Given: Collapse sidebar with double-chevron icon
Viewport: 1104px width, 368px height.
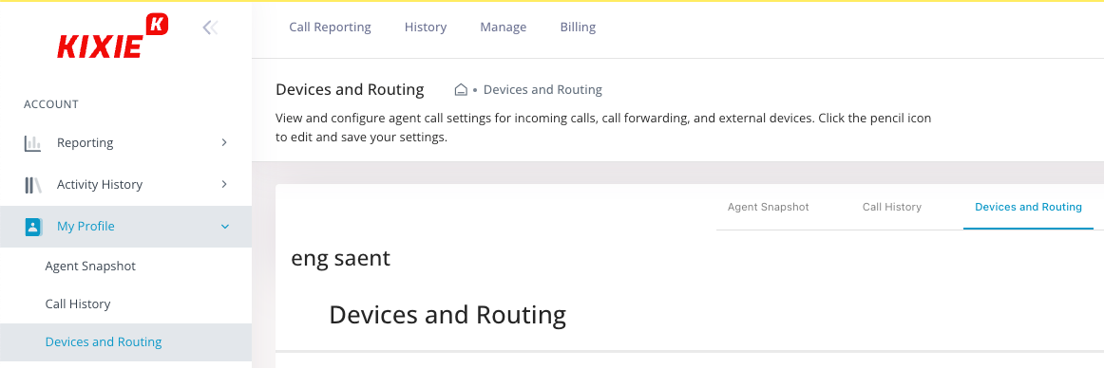Looking at the screenshot, I should pyautogui.click(x=210, y=28).
